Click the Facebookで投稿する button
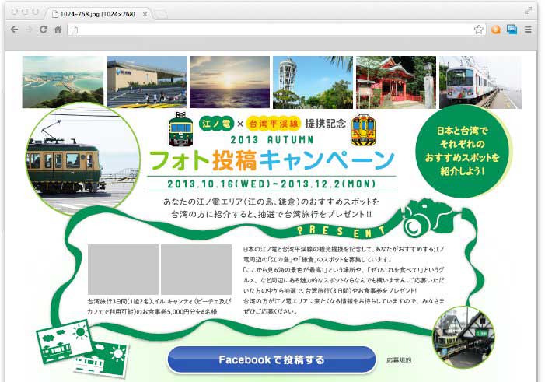 pos(271,360)
